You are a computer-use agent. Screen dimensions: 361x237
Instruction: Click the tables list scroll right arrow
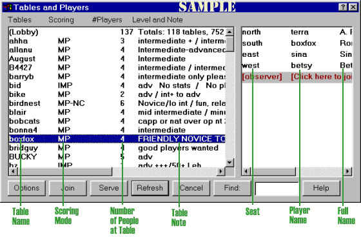(221, 171)
